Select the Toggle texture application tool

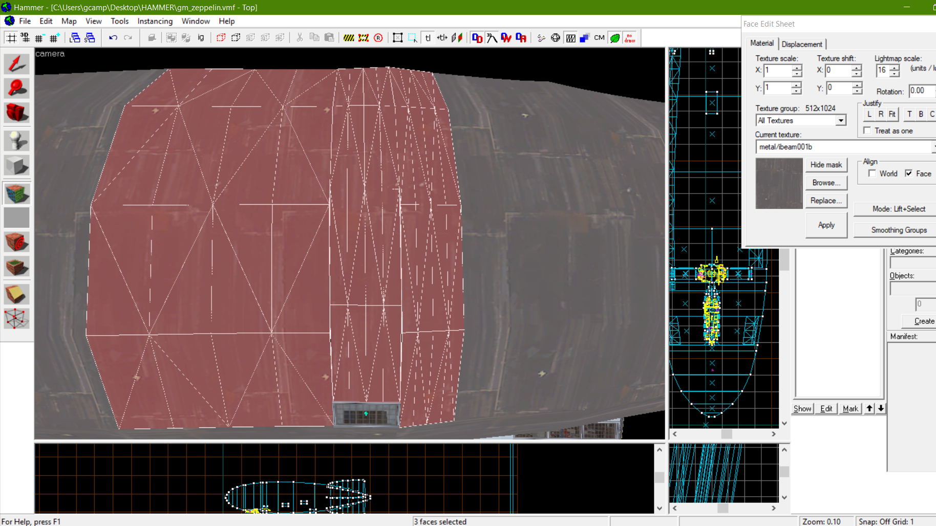click(x=16, y=193)
